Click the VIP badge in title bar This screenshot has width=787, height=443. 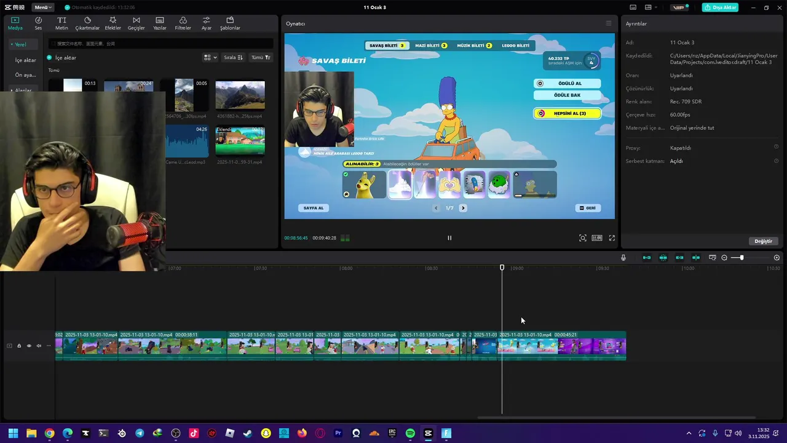point(679,7)
